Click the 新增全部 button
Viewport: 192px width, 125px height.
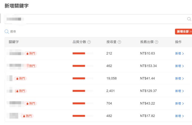(x=183, y=32)
